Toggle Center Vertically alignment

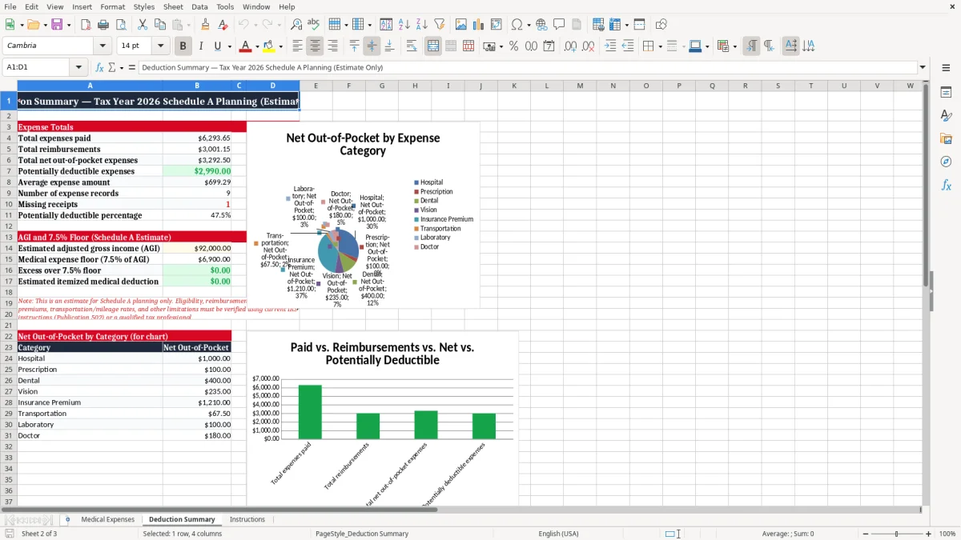coord(372,46)
